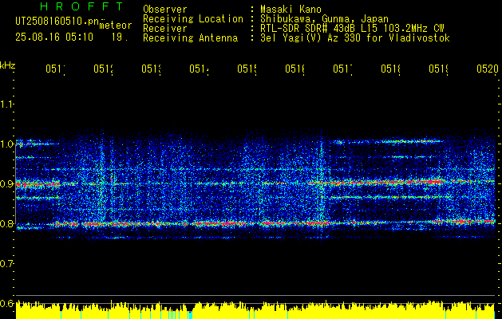Click the 1.0 frequency axis label
Screen dimensions: 502x319
tap(6, 144)
